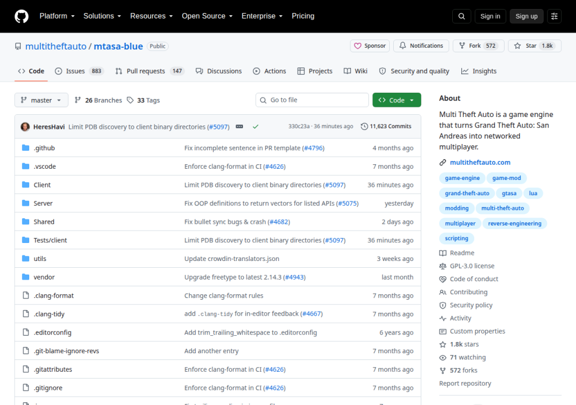Click the Sign in button
The height and width of the screenshot is (405, 576).
point(490,16)
